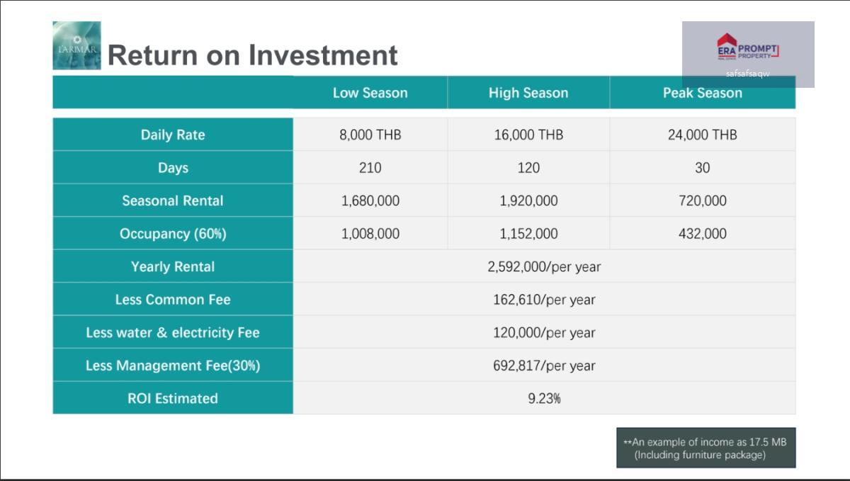Click the High Season column header
850x481 pixels.
point(528,93)
